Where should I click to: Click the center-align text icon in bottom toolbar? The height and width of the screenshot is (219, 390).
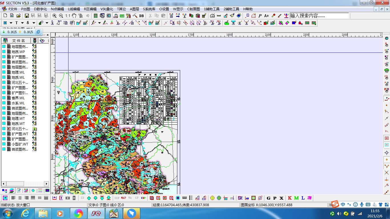click(x=20, y=198)
